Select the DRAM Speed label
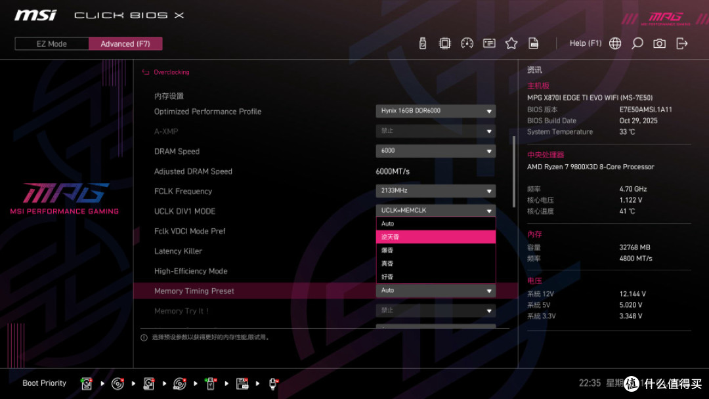 (x=177, y=152)
